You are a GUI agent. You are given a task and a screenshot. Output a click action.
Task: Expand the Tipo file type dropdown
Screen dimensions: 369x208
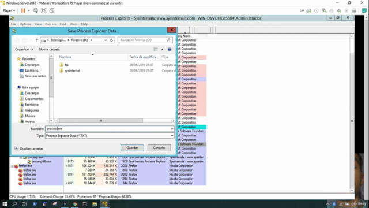click(172, 136)
